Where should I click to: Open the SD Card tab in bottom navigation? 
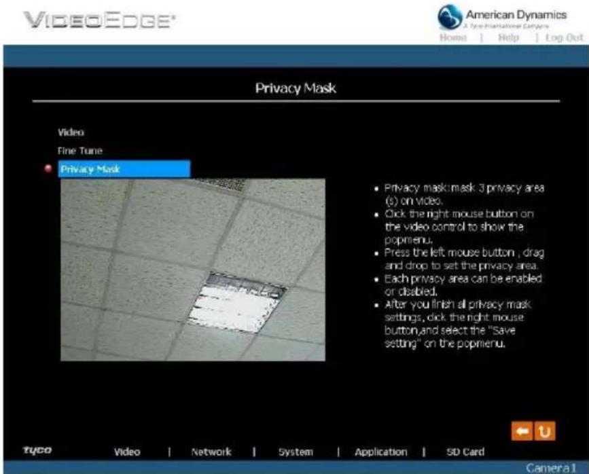[465, 452]
